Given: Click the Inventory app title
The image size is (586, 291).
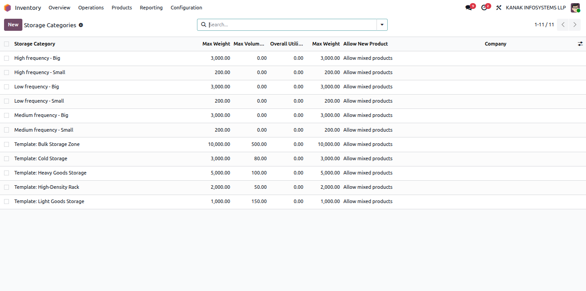Looking at the screenshot, I should tap(28, 8).
